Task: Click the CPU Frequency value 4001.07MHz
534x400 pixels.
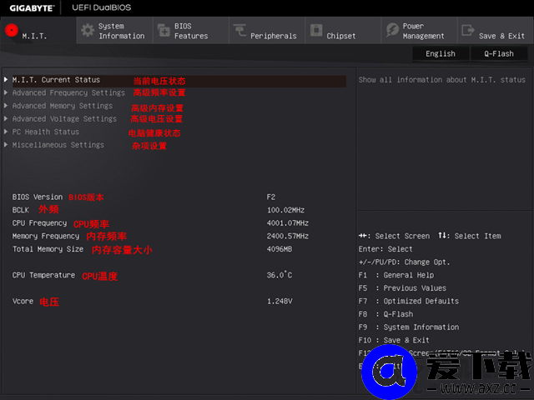Action: [x=288, y=223]
